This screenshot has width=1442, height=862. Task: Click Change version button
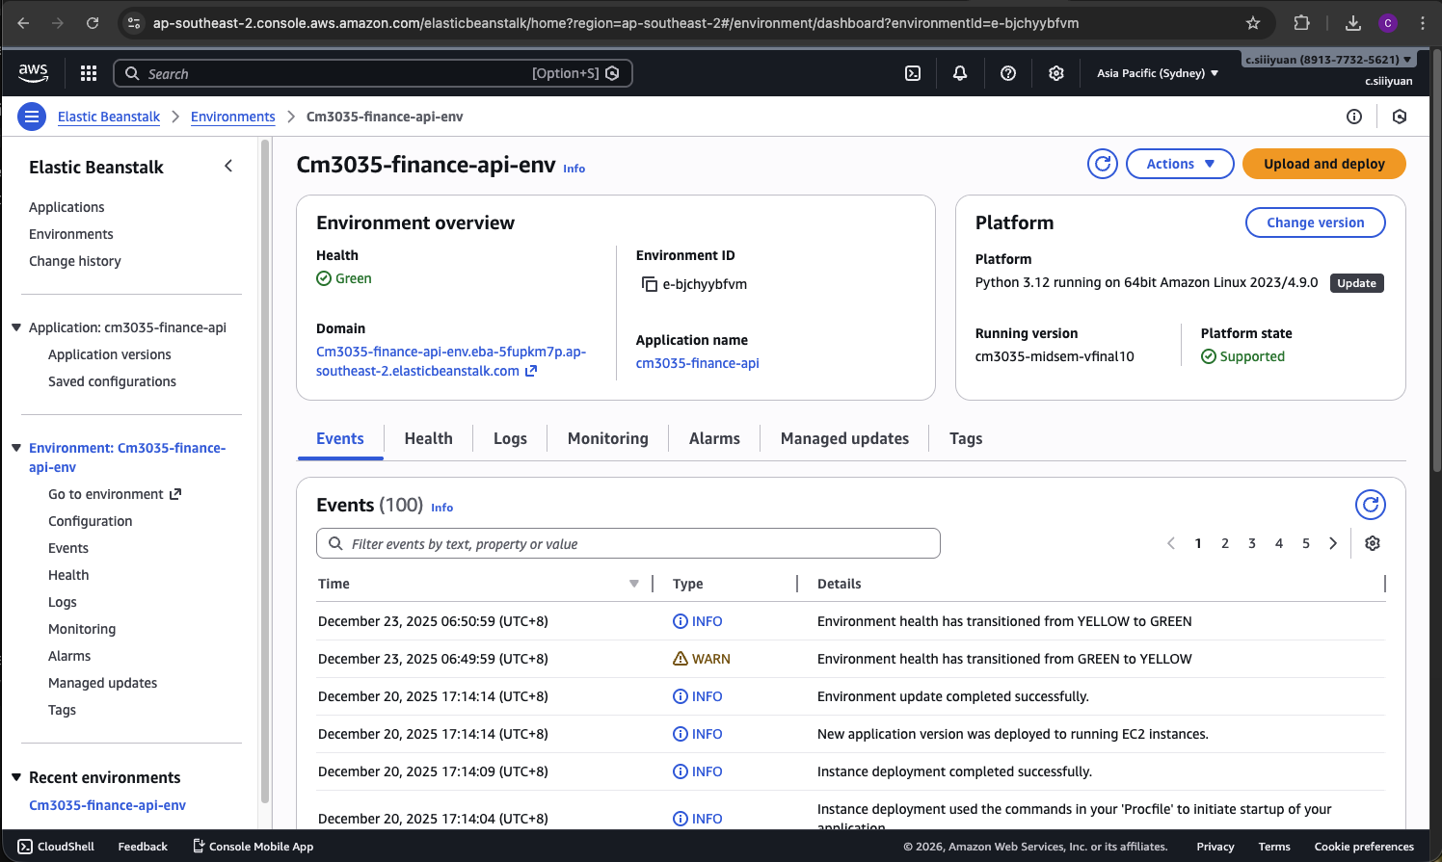1316,222
